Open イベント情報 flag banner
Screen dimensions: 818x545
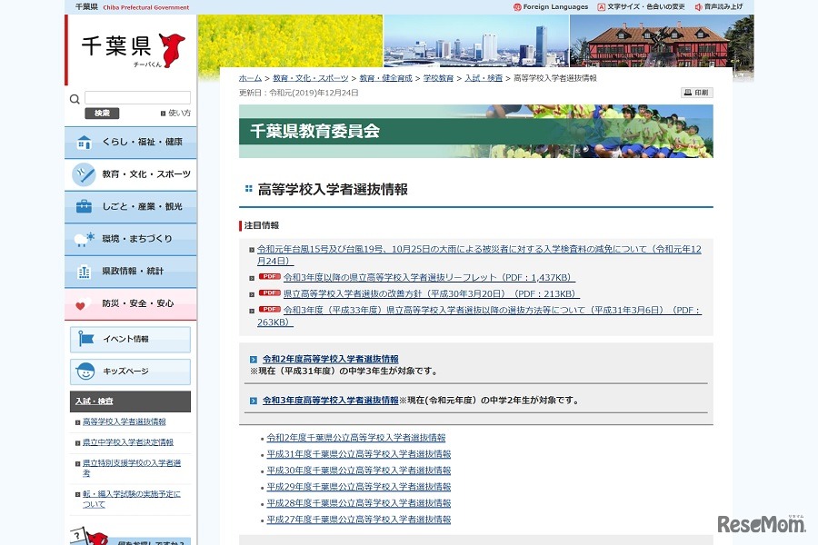pos(130,340)
